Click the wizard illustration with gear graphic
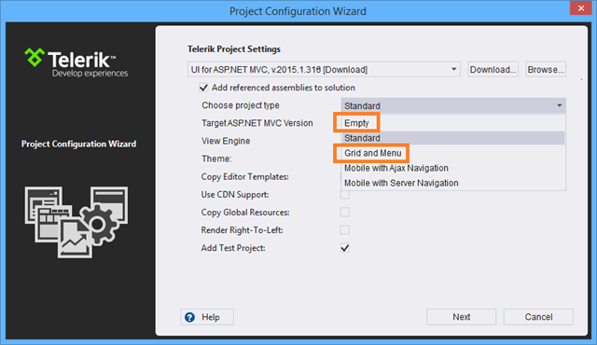597x345 pixels. point(76,222)
